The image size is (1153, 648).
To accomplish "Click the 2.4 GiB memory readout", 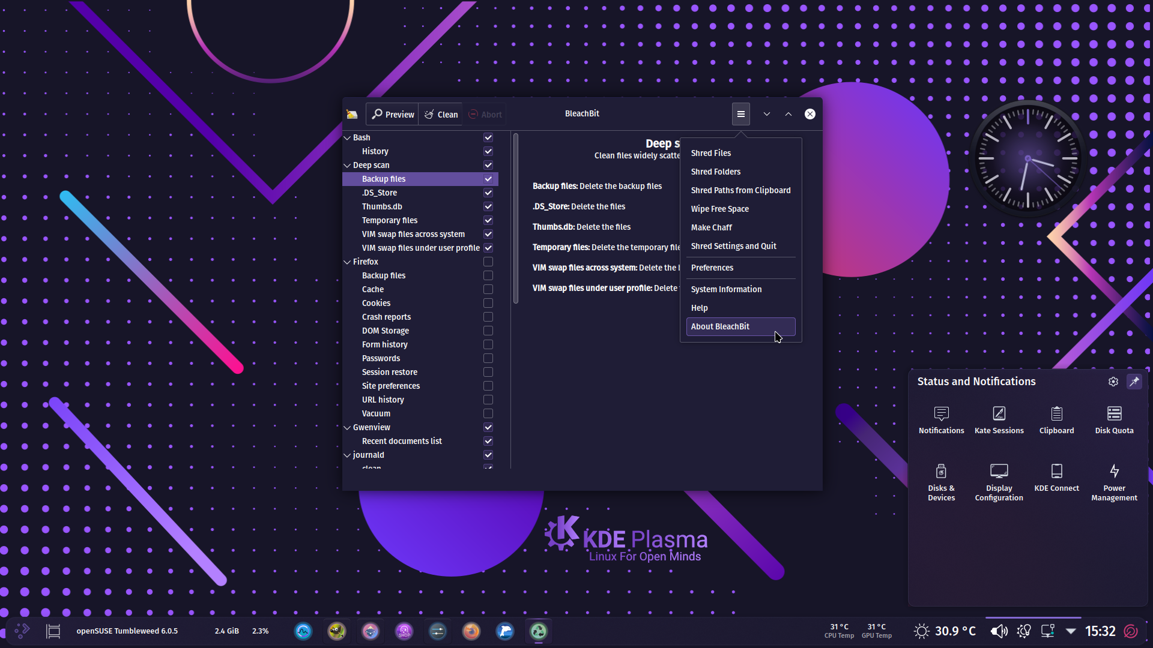I will point(227,631).
